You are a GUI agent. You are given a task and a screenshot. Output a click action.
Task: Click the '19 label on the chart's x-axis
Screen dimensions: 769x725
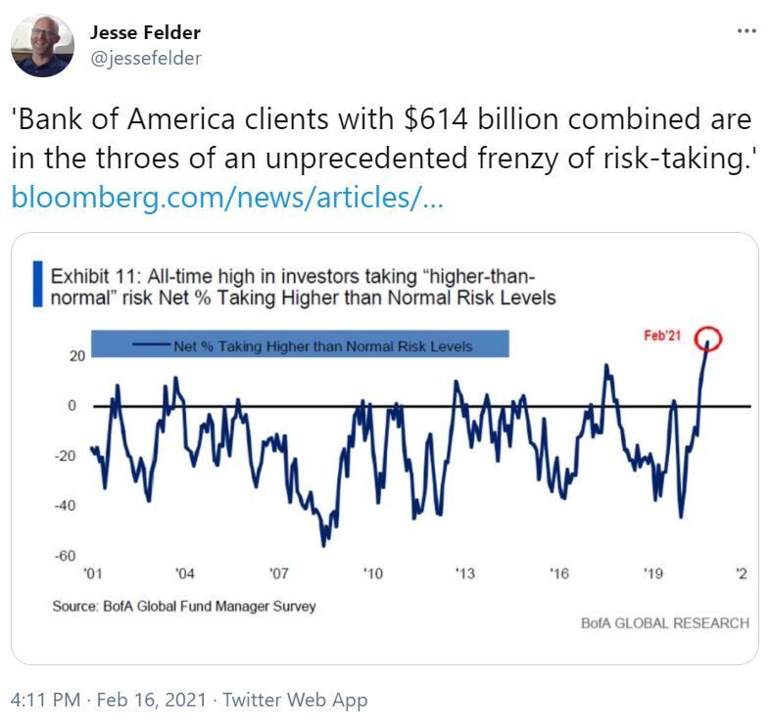pyautogui.click(x=653, y=574)
